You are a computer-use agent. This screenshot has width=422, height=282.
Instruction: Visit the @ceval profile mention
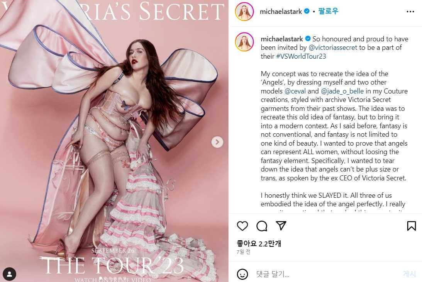tap(295, 91)
